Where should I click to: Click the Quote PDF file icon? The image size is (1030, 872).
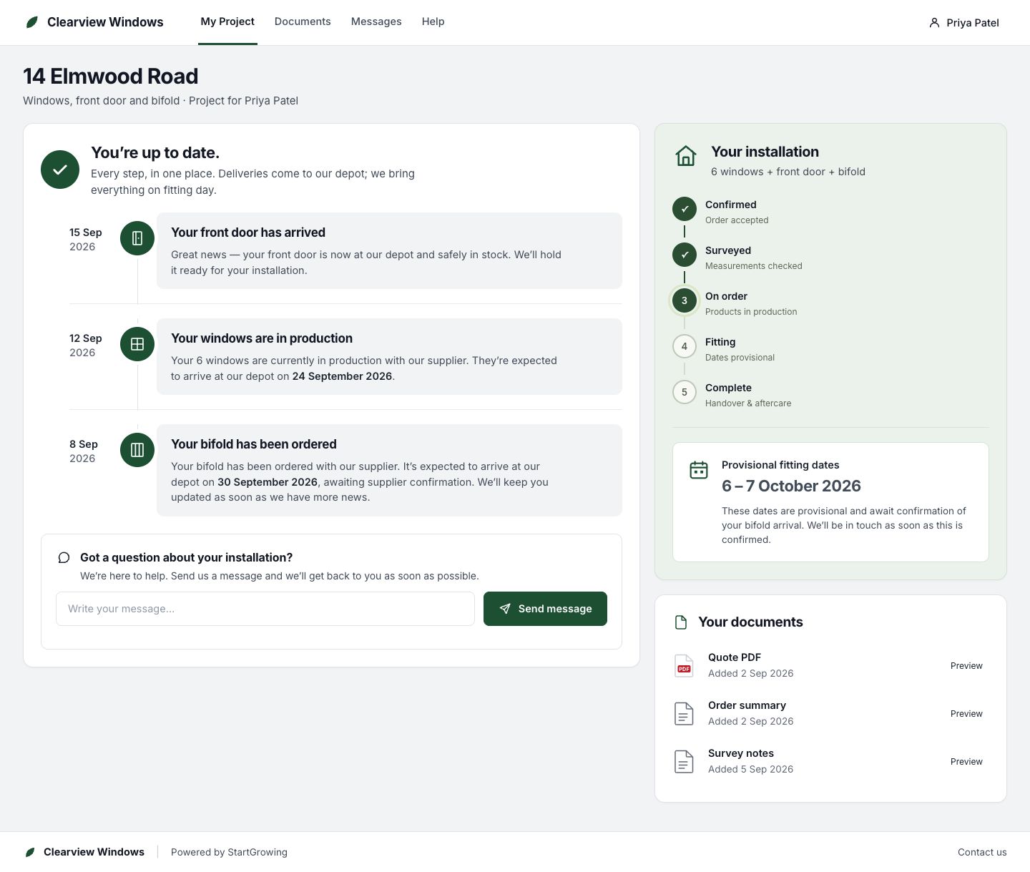(684, 665)
